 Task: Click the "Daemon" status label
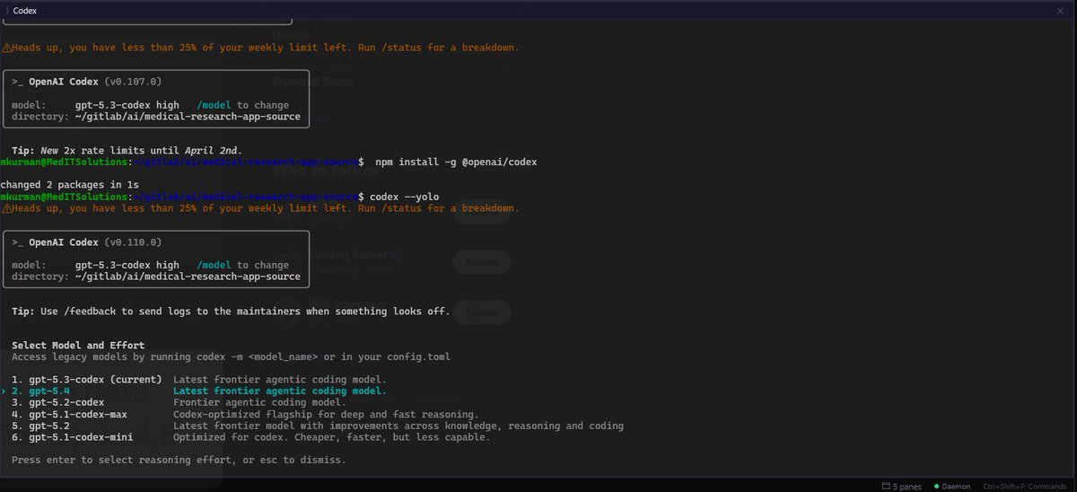coord(956,486)
